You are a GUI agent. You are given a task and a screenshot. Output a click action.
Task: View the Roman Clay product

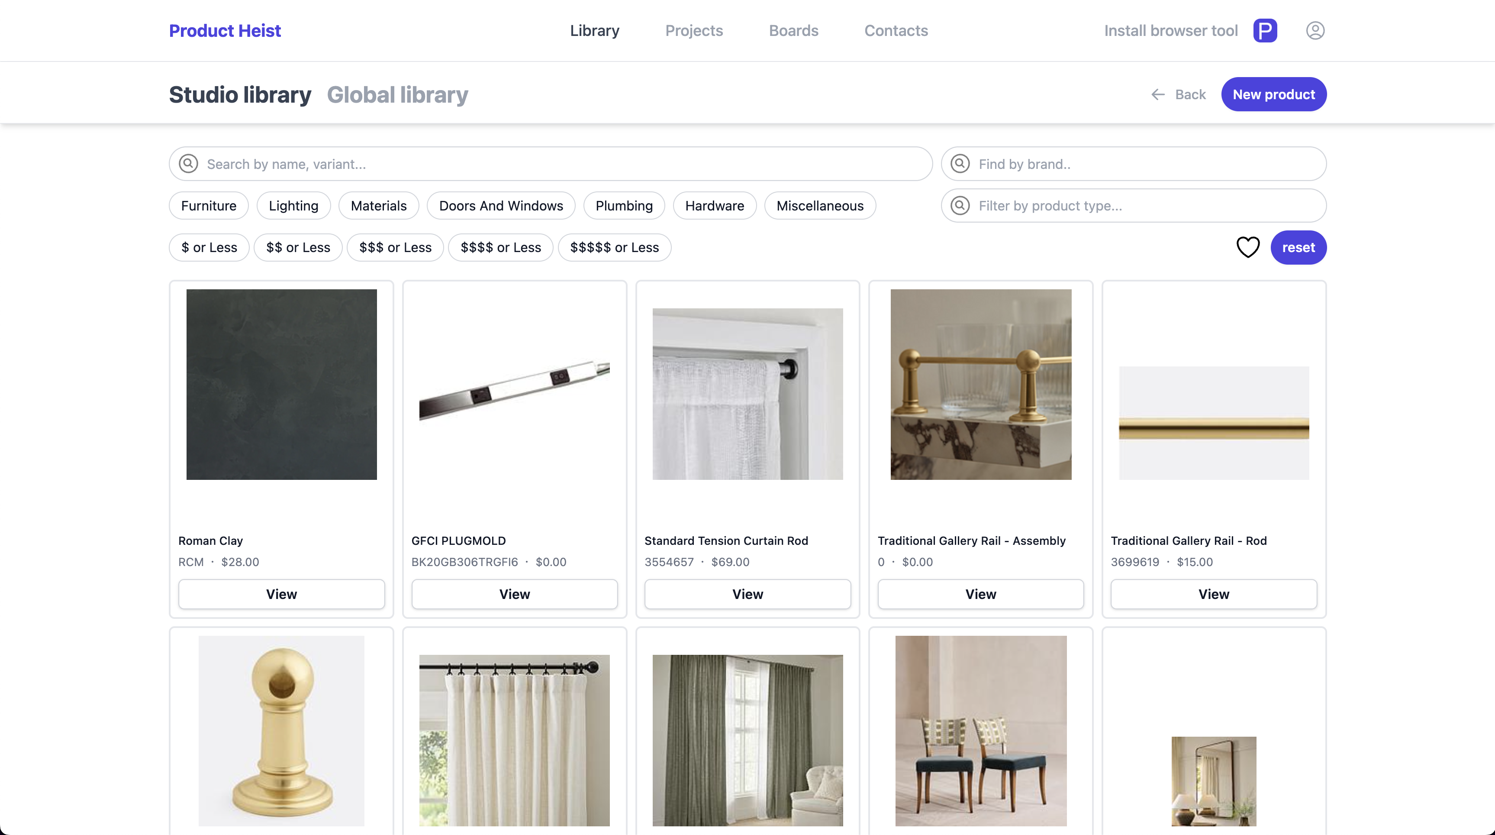click(281, 594)
